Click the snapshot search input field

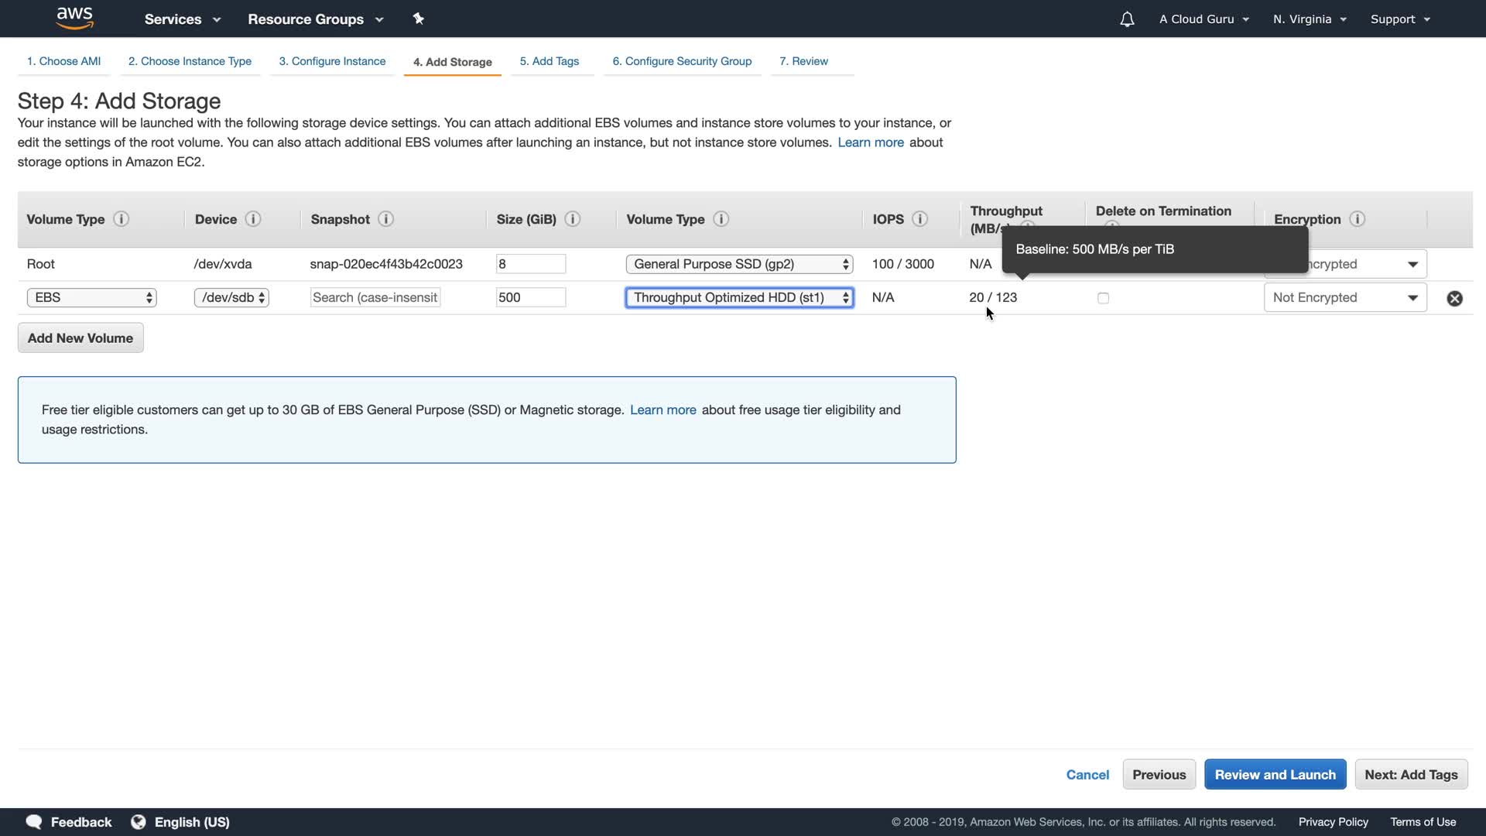pyautogui.click(x=375, y=297)
